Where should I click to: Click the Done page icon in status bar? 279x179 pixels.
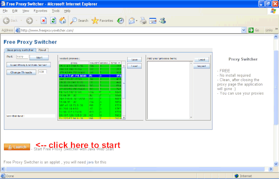[3, 176]
